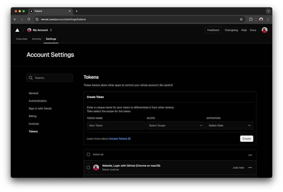Screen dimensions: 283x192
Task: Open the Select Date expiration dropdown
Action: point(229,125)
